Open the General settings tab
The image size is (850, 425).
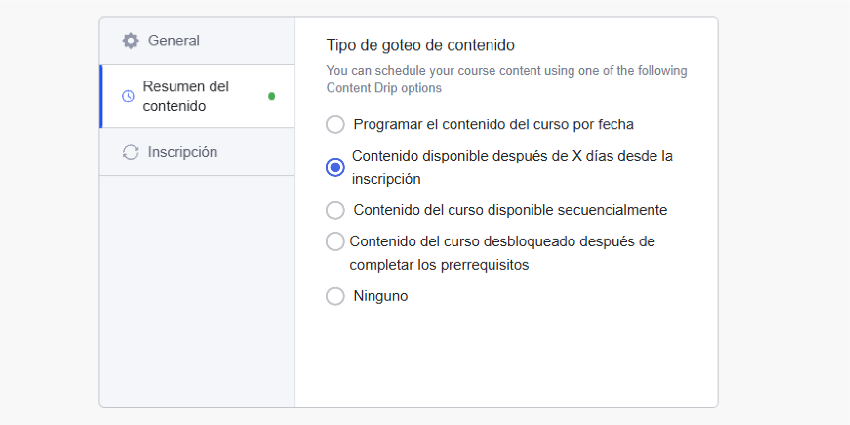point(174,41)
